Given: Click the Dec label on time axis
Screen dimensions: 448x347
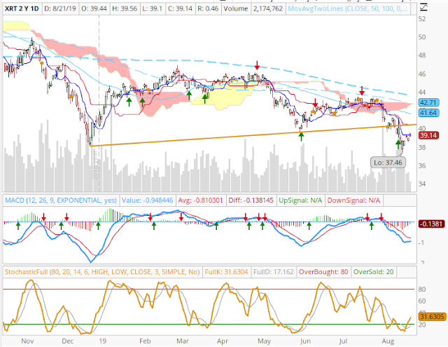Looking at the screenshot, I should click(x=68, y=341).
